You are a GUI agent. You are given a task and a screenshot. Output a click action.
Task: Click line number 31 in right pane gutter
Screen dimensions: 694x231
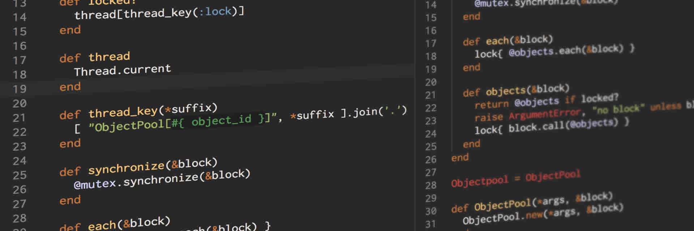430,224
